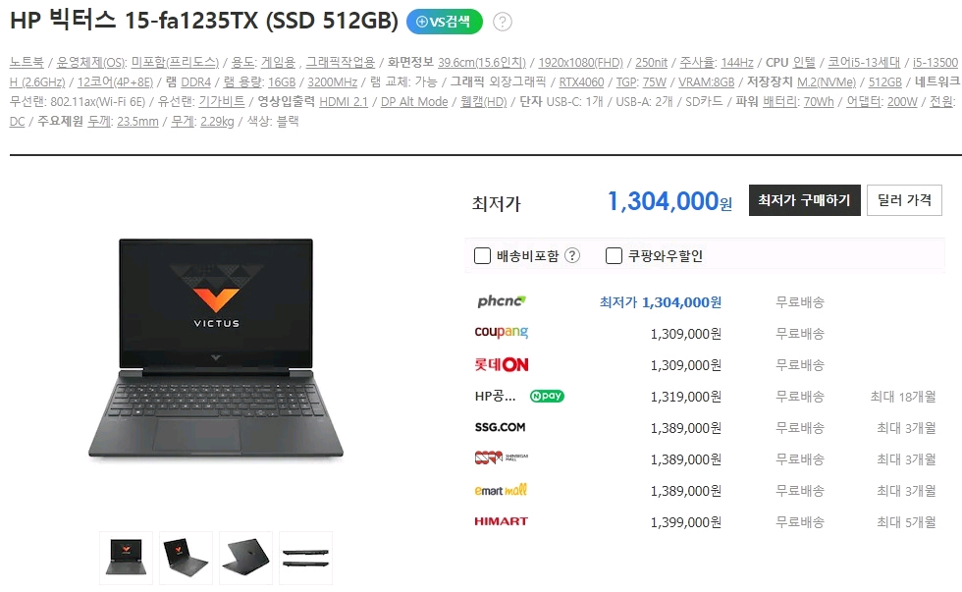Viewport: 962px width, 592px height.
Task: Click the main Victus laptop product image
Action: 216,348
